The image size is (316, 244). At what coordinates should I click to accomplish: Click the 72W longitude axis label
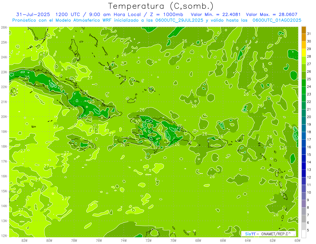click(x=149, y=240)
